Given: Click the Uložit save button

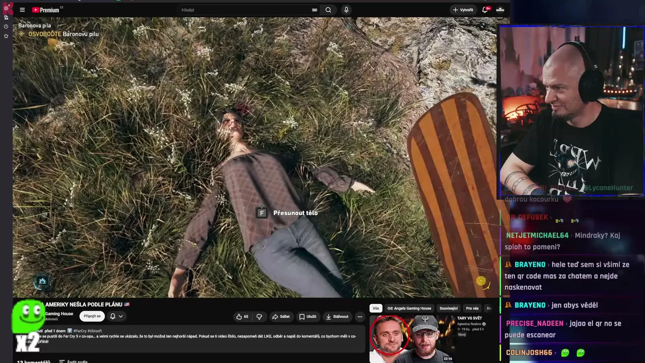Looking at the screenshot, I should 307,317.
